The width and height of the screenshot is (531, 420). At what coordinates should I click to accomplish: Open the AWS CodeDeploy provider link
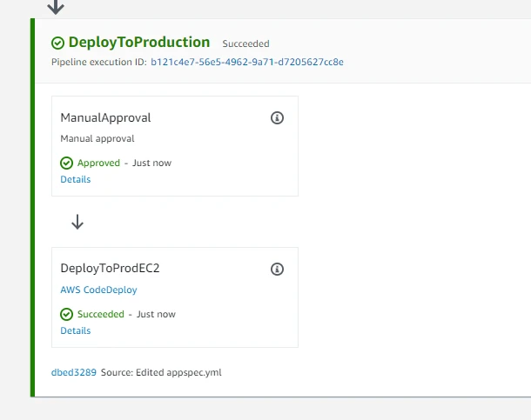pyautogui.click(x=98, y=290)
